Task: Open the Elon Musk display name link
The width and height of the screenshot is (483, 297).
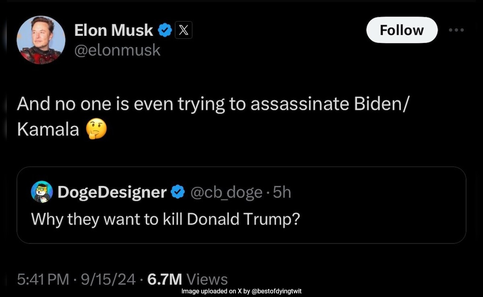Action: pos(114,30)
